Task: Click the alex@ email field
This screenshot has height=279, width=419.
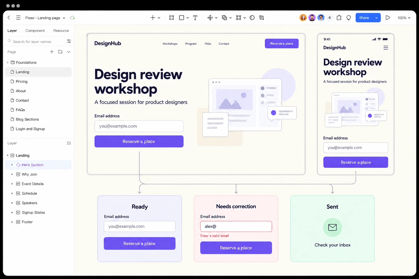Action: [236, 226]
